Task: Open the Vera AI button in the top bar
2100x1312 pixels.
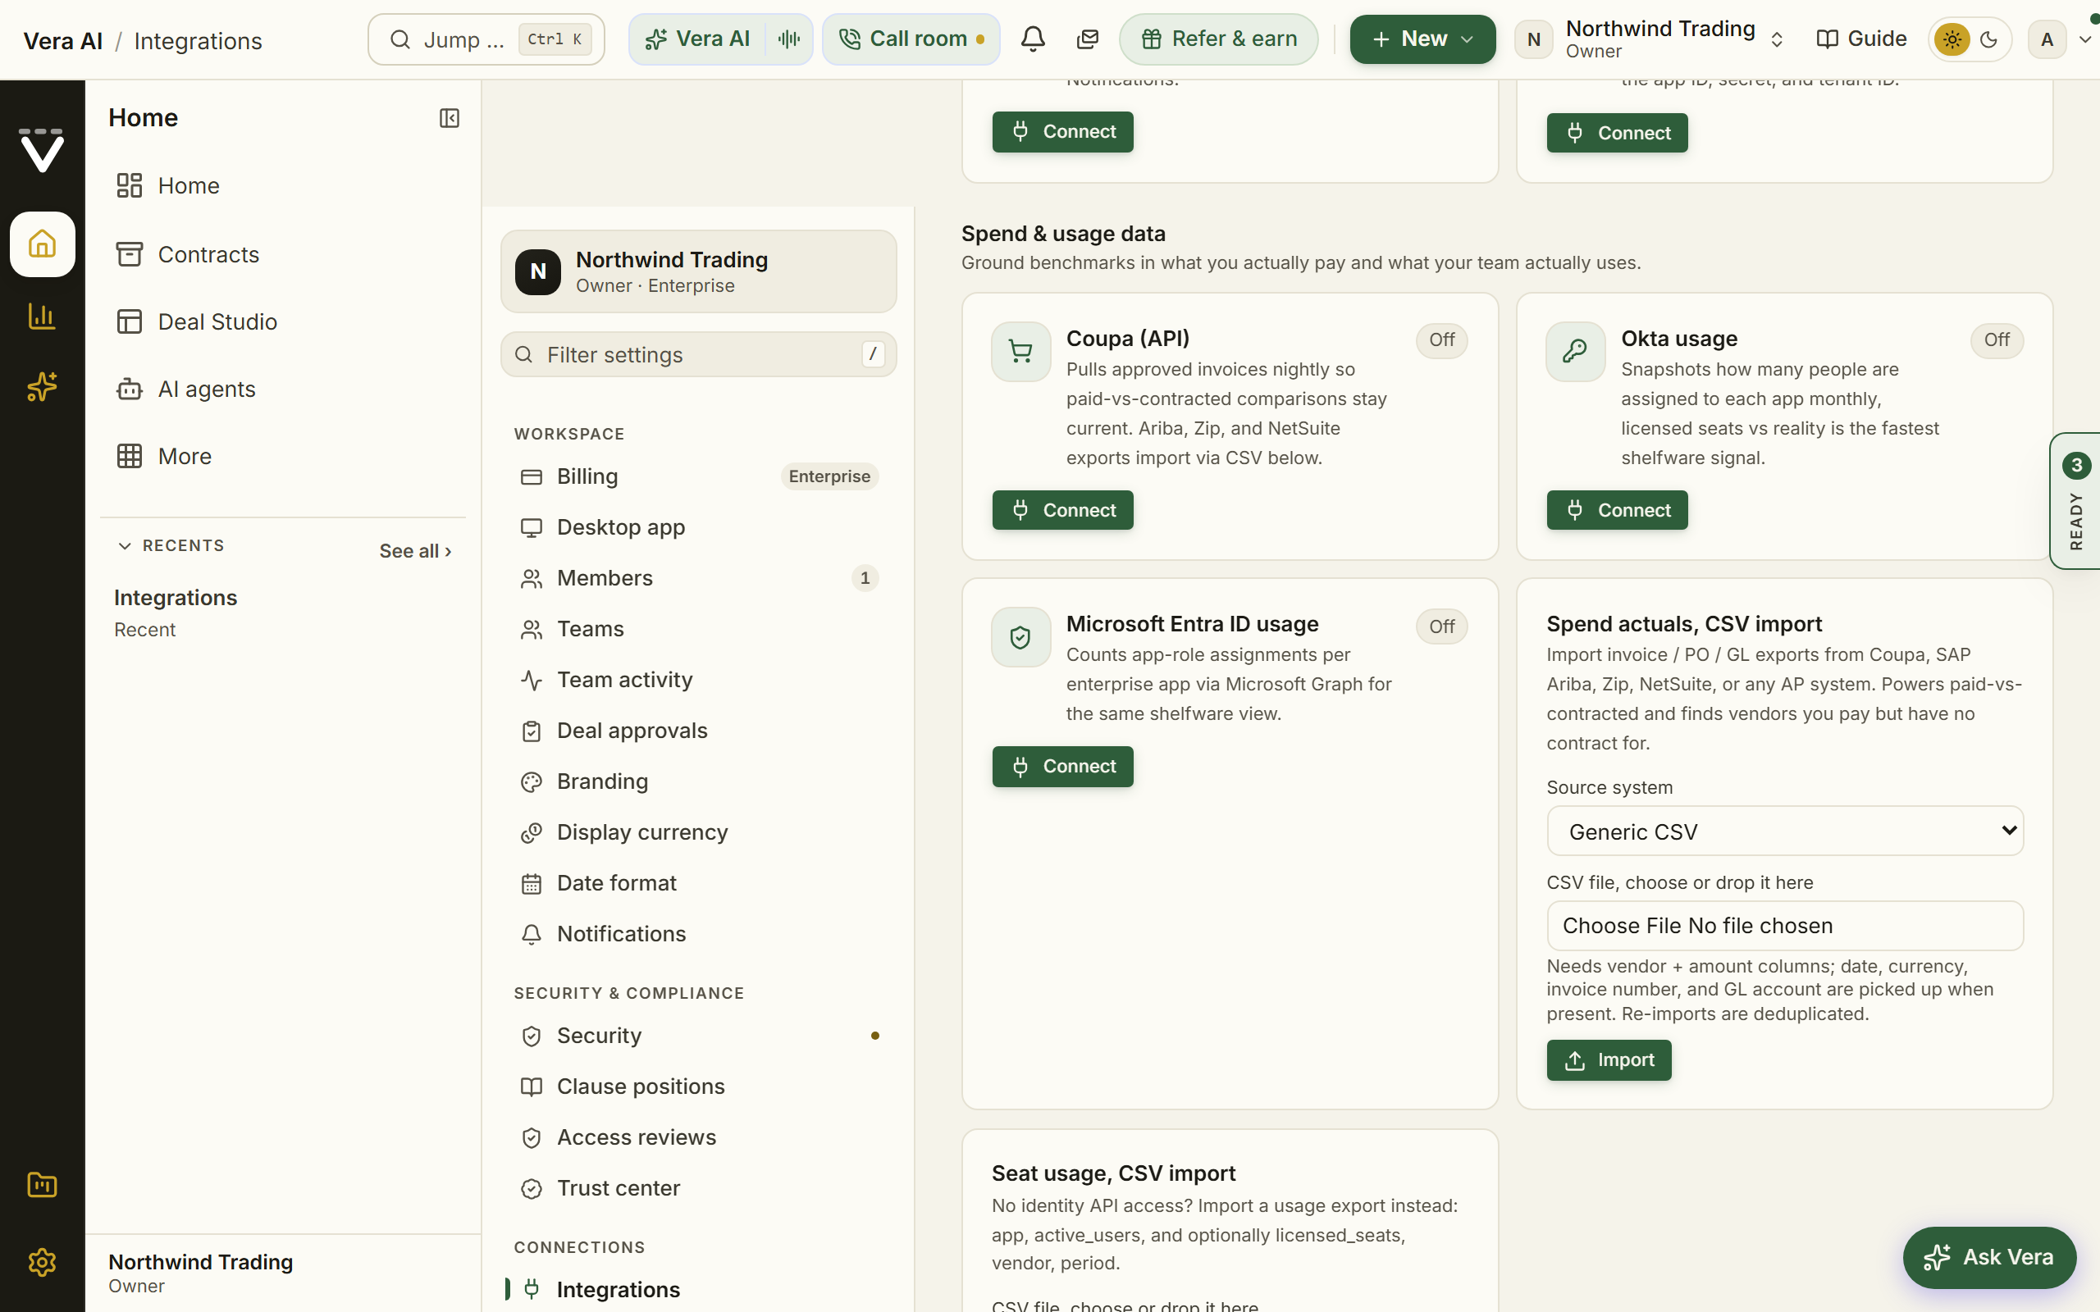Action: click(x=696, y=39)
